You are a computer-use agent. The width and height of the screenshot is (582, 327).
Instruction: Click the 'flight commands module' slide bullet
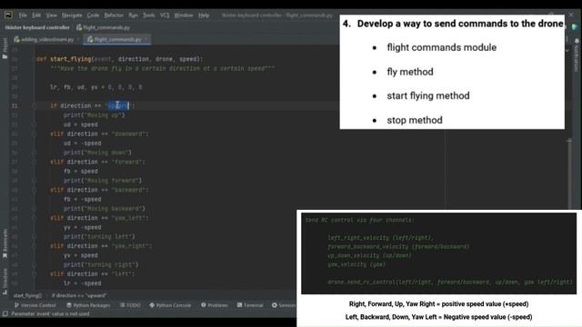(442, 47)
